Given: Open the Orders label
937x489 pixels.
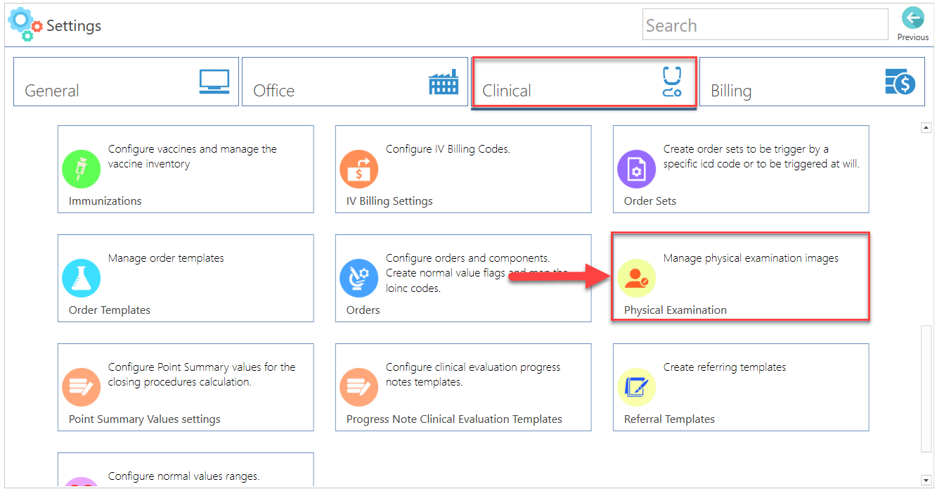Looking at the screenshot, I should pyautogui.click(x=363, y=310).
